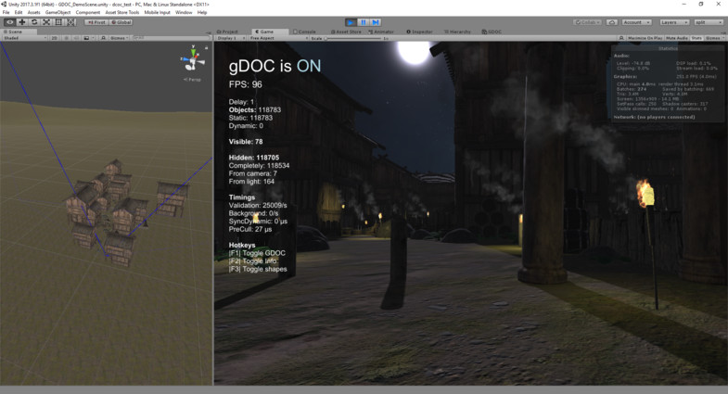Open the Shaded draw mode dropdown
This screenshot has height=394, width=728.
(25, 38)
